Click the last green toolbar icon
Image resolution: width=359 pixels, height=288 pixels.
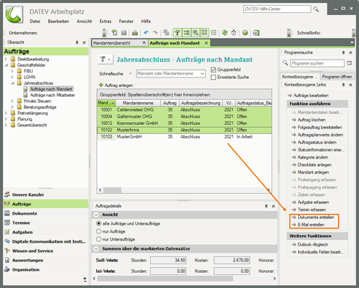(256, 32)
